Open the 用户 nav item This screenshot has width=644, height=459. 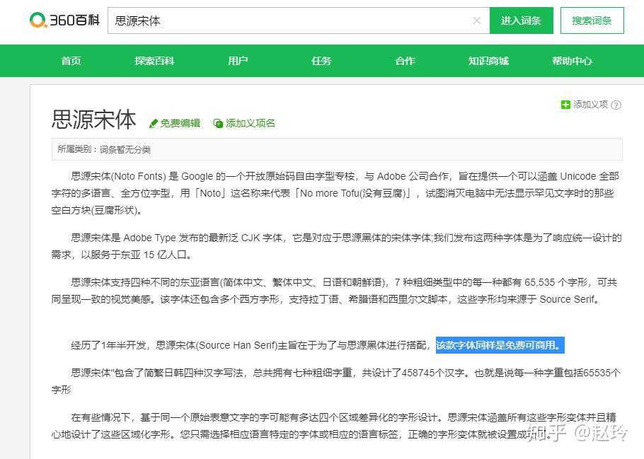pyautogui.click(x=238, y=61)
